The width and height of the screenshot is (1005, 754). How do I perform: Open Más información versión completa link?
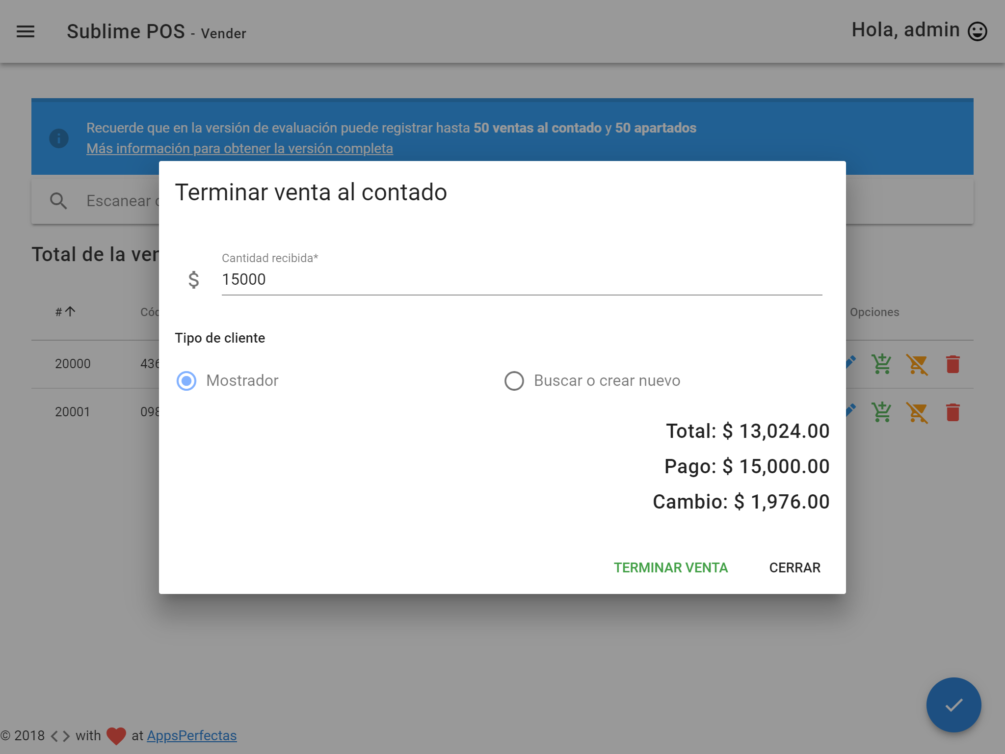pos(239,148)
